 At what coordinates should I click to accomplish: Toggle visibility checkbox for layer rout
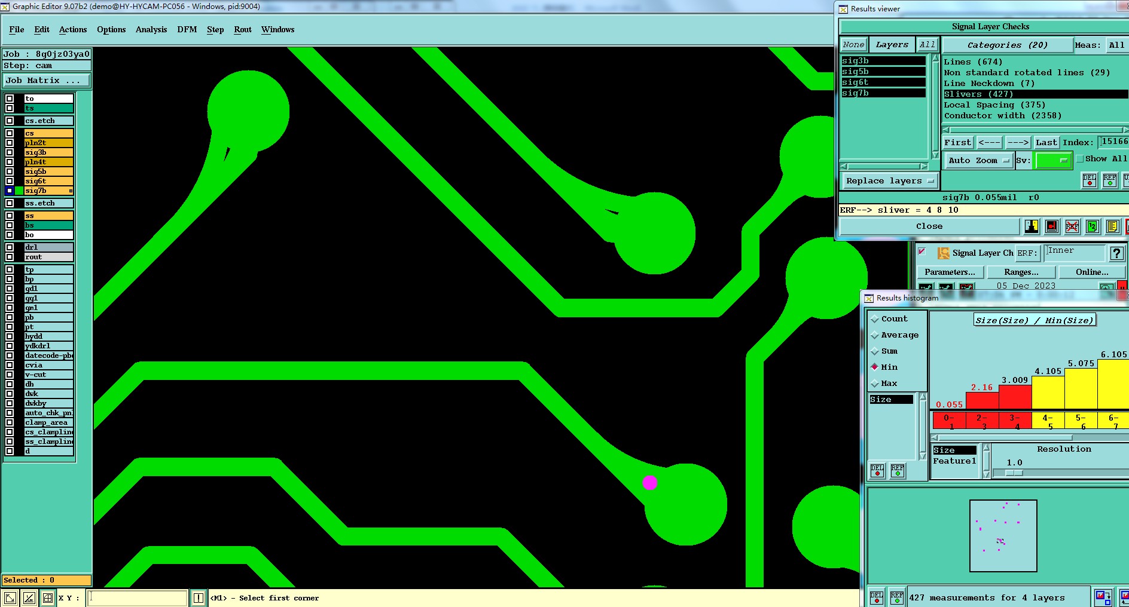10,257
